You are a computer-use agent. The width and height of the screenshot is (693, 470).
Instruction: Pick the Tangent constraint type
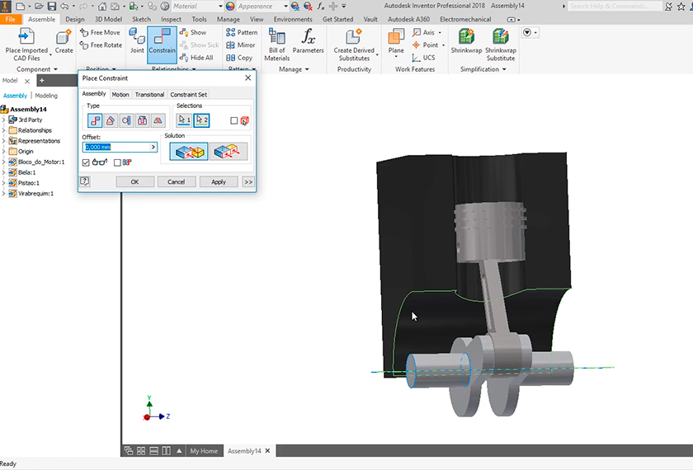click(x=126, y=120)
